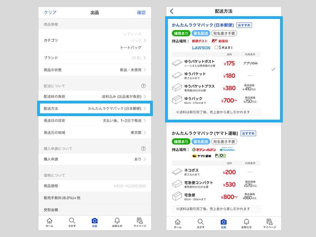Click the ¥175 shipping price

229,64
